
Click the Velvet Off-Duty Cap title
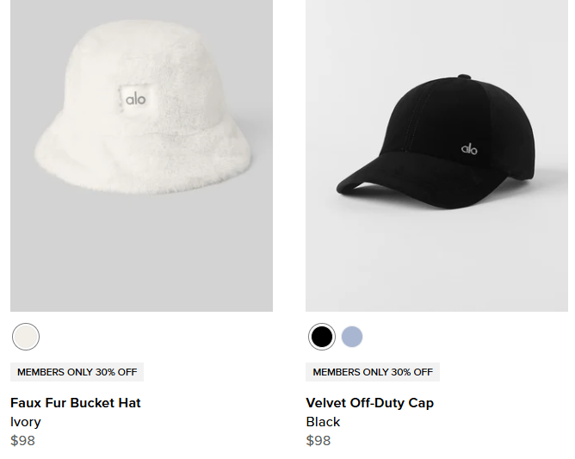pyautogui.click(x=369, y=402)
